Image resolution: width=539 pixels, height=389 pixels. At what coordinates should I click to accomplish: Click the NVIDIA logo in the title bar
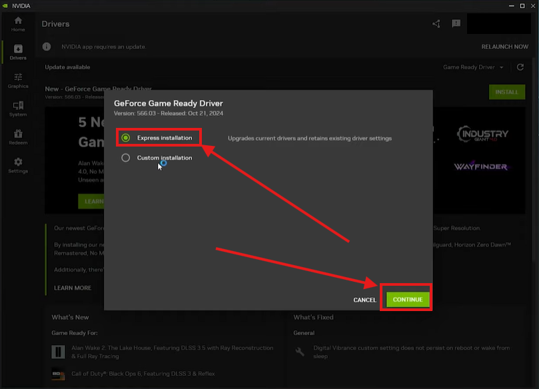pos(5,6)
